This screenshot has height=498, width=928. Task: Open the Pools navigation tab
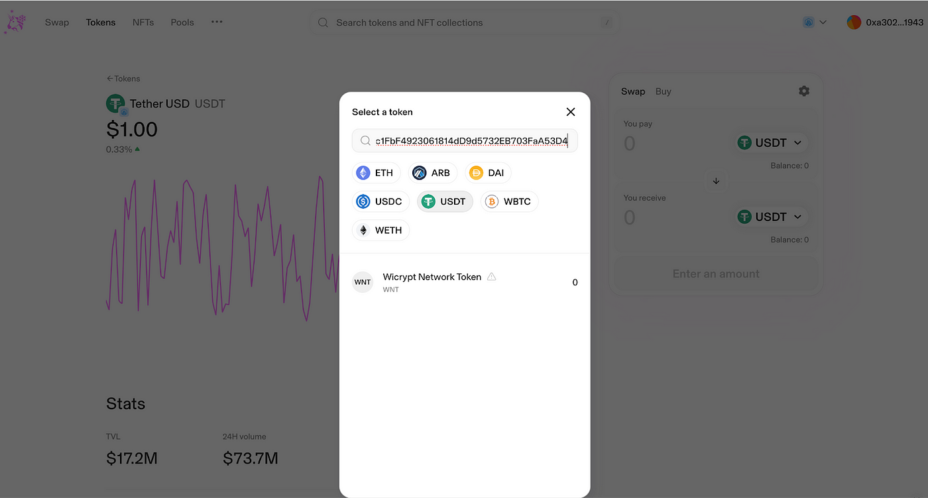coord(182,22)
